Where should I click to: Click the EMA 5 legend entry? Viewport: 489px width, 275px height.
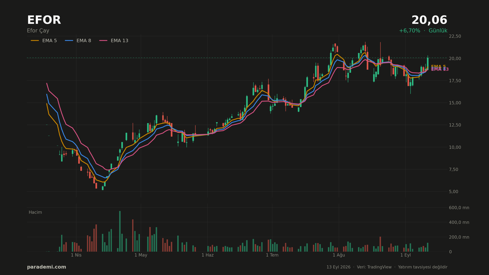[44, 41]
